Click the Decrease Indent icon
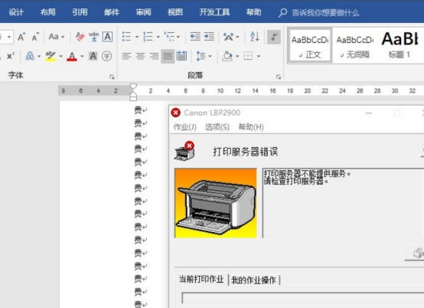This screenshot has width=424, height=308. coord(195,37)
